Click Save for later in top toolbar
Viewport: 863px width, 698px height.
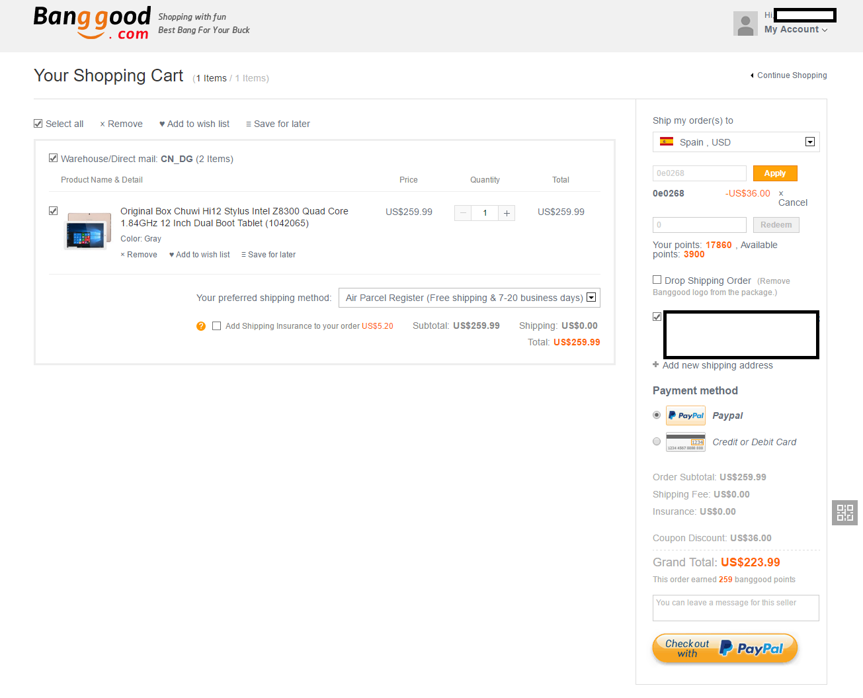coord(278,124)
